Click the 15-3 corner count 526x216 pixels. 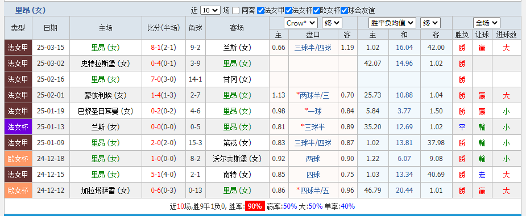coord(196,143)
